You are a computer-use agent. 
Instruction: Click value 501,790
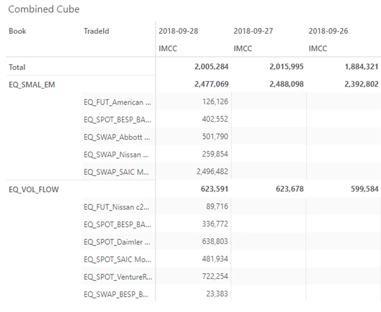click(x=215, y=136)
